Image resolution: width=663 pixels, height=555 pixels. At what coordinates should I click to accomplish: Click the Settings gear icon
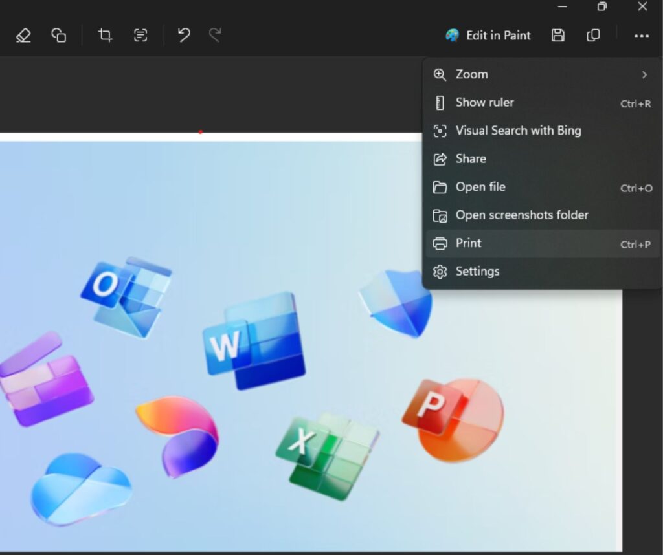pos(440,272)
